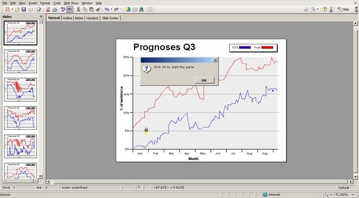Open the zoom 100% dropdown in status bar
This screenshot has width=359, height=198.
click(353, 195)
